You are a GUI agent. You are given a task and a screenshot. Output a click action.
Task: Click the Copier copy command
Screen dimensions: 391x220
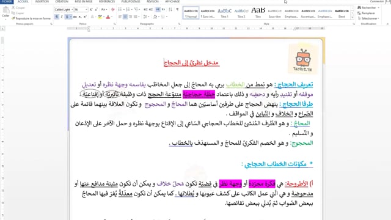coord(18,13)
